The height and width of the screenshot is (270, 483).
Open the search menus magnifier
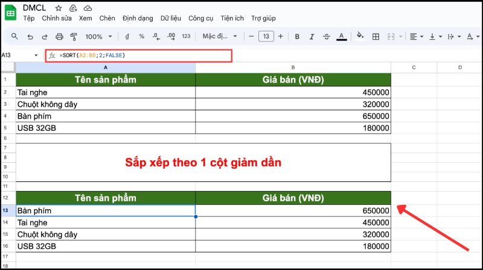coord(14,36)
